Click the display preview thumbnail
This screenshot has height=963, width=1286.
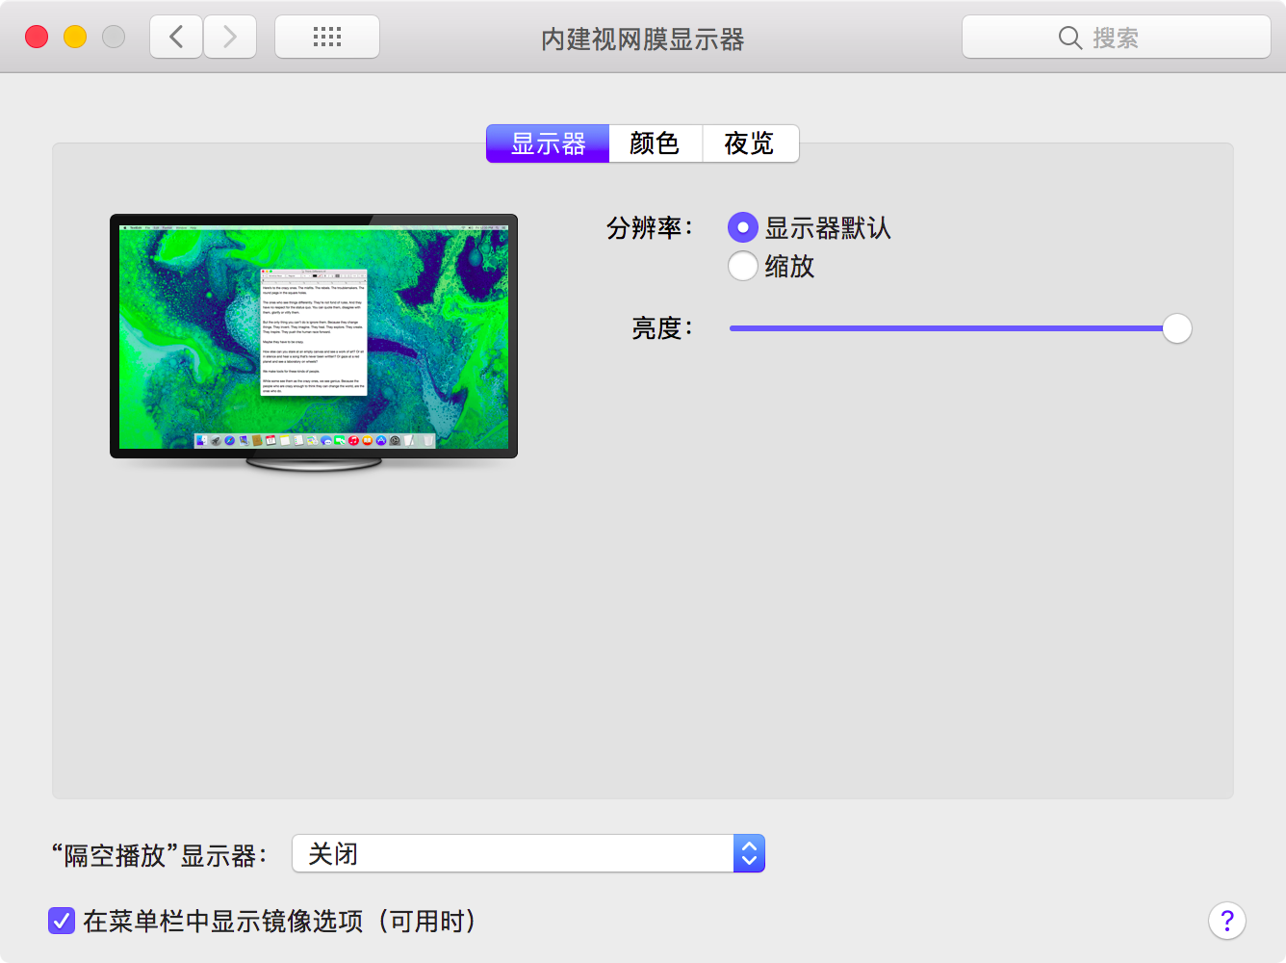click(x=314, y=342)
